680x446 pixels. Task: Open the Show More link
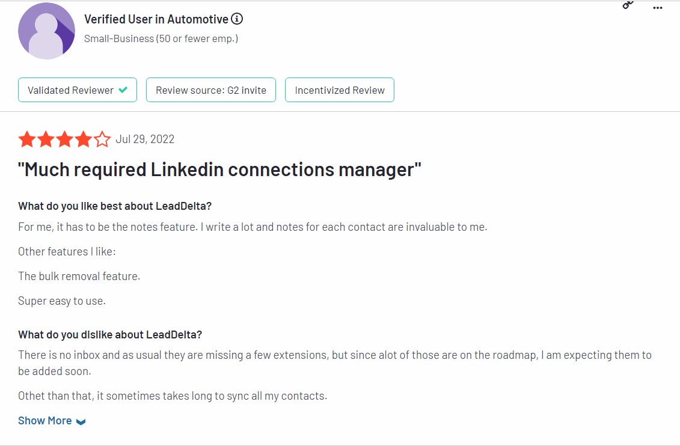44,420
